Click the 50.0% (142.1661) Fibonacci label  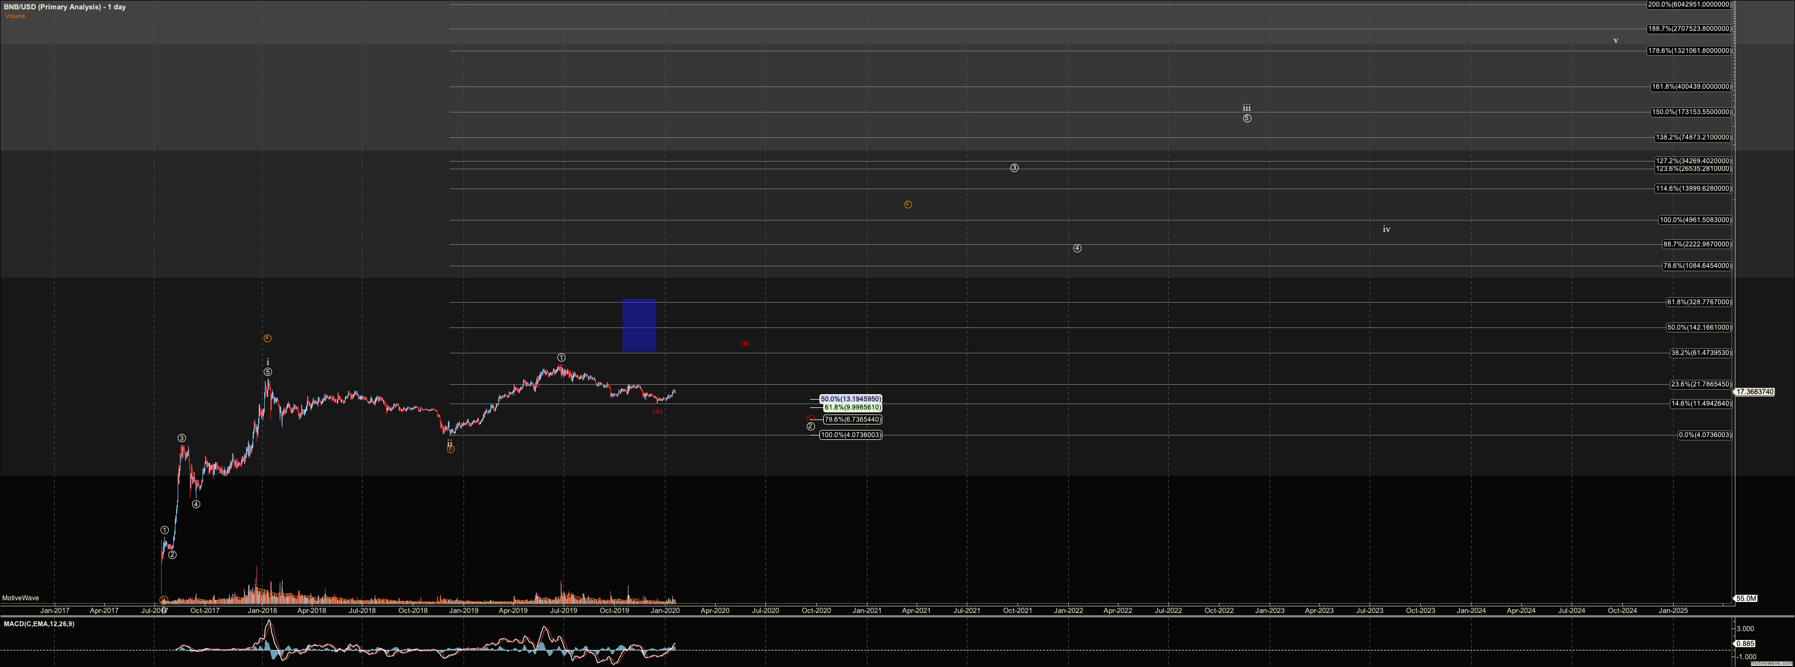click(x=1699, y=327)
